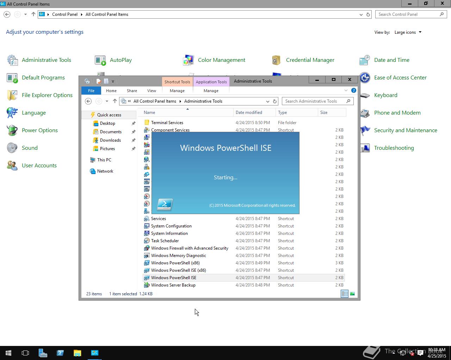Open Task View on the taskbar

[x=25, y=353]
